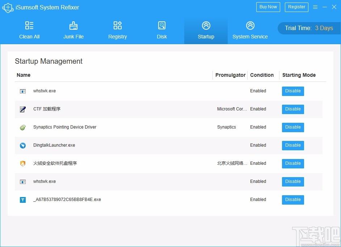Select the DingtalkLauncher.exe name

(54, 145)
